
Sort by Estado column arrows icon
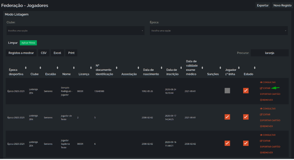pos(255,68)
